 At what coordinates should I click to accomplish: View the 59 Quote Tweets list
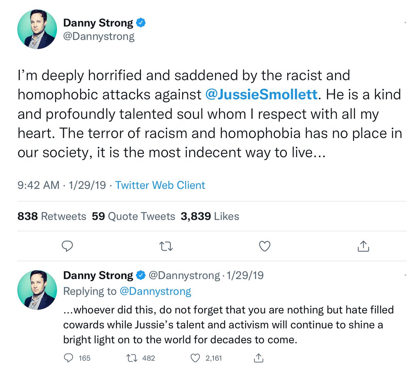click(133, 216)
